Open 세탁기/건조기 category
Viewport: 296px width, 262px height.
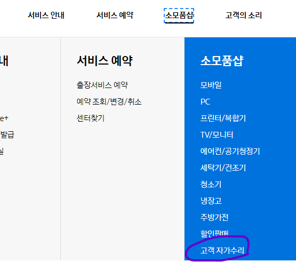coord(223,168)
